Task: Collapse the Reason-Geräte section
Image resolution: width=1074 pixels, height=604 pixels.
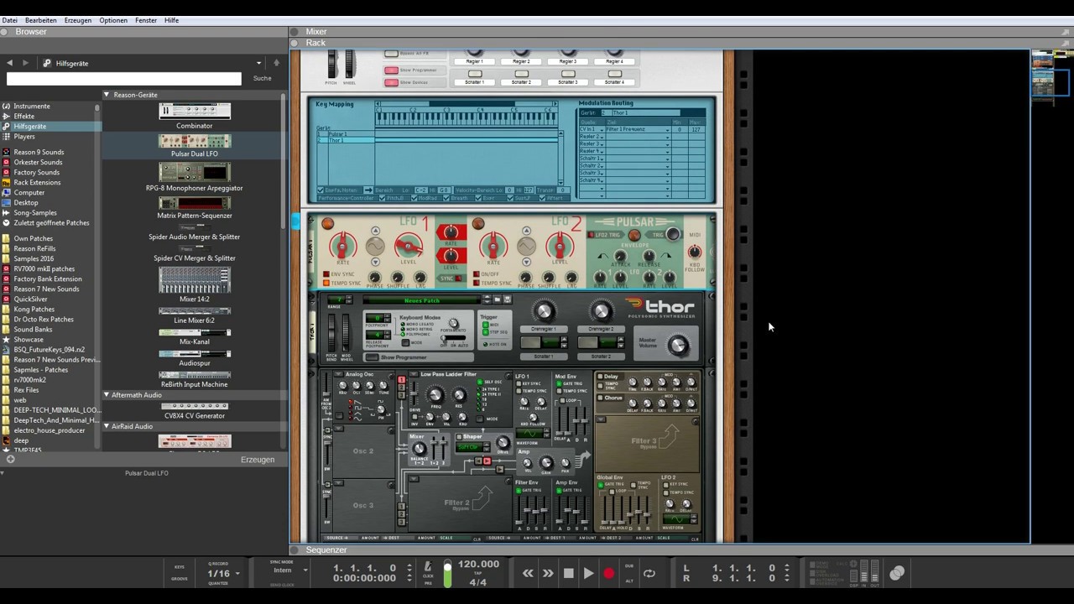Action: click(107, 95)
